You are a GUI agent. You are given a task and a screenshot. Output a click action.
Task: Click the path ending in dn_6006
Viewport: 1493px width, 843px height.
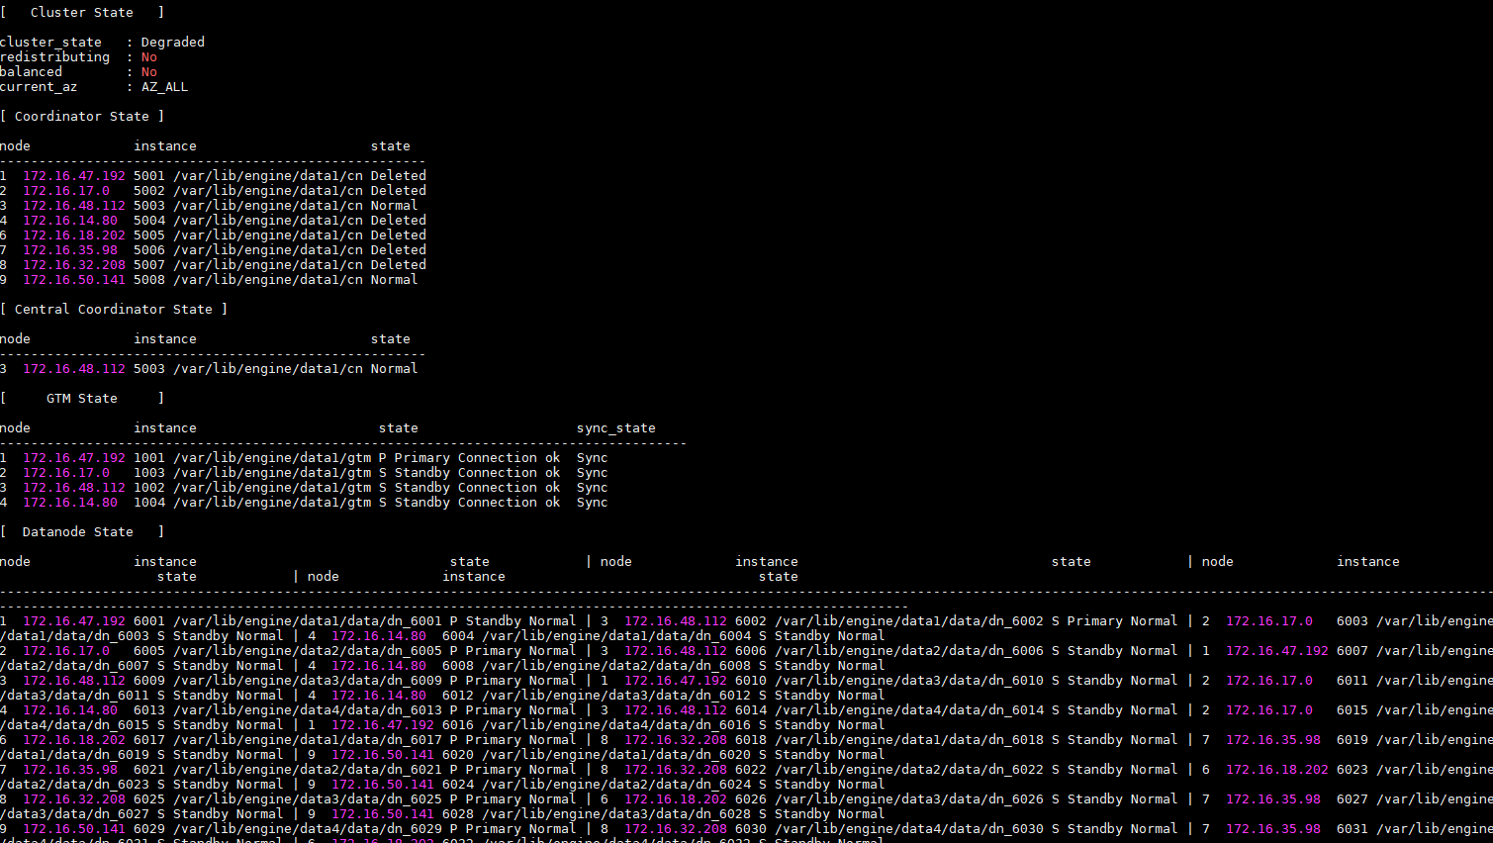(909, 651)
